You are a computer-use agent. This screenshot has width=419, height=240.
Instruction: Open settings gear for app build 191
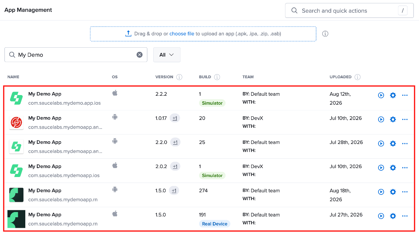pyautogui.click(x=393, y=216)
